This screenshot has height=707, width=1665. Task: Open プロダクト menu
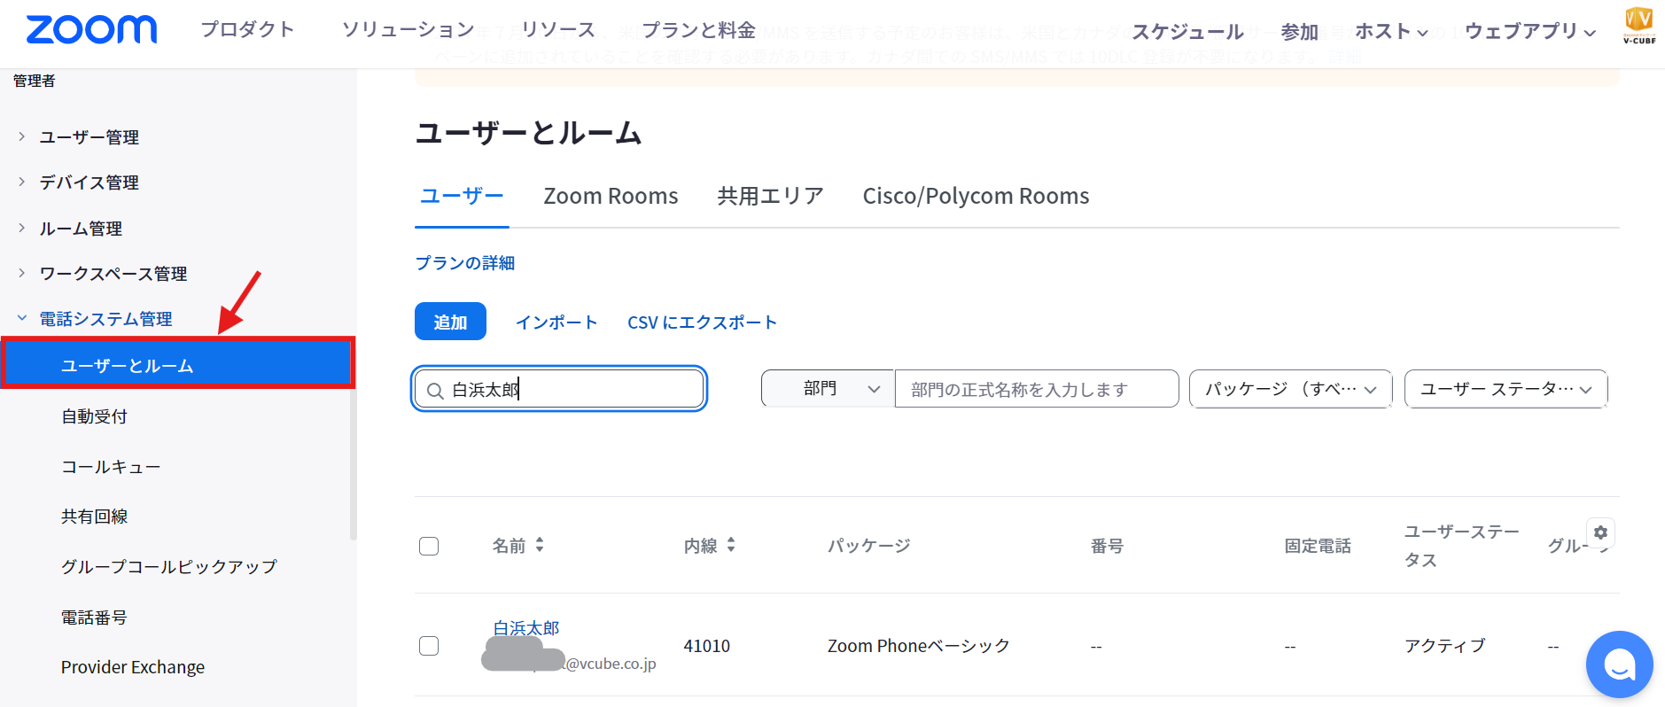point(247,29)
